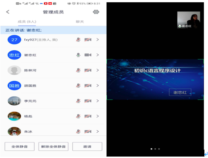
Task: Open the settings hexagon icon
Action: 96,12
